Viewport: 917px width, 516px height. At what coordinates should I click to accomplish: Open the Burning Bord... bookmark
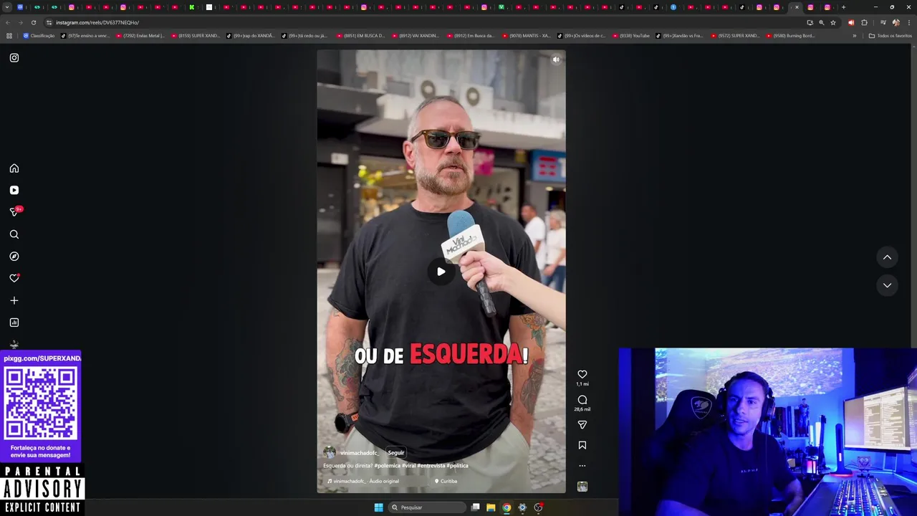click(791, 35)
